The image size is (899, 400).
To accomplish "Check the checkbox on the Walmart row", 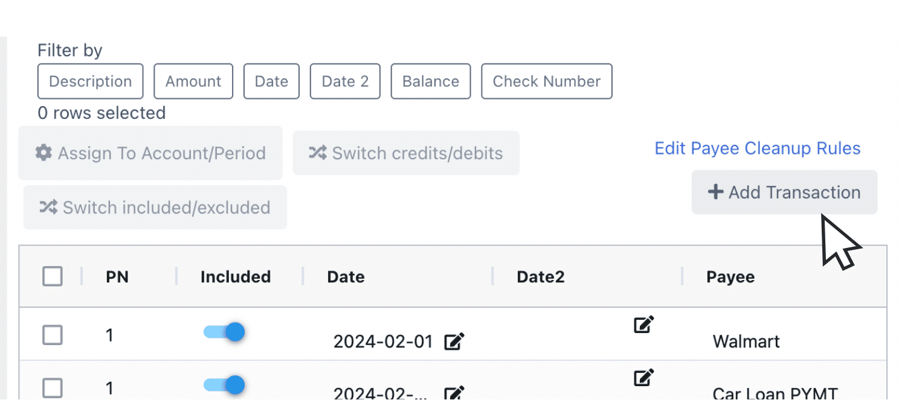I will pos(53,335).
